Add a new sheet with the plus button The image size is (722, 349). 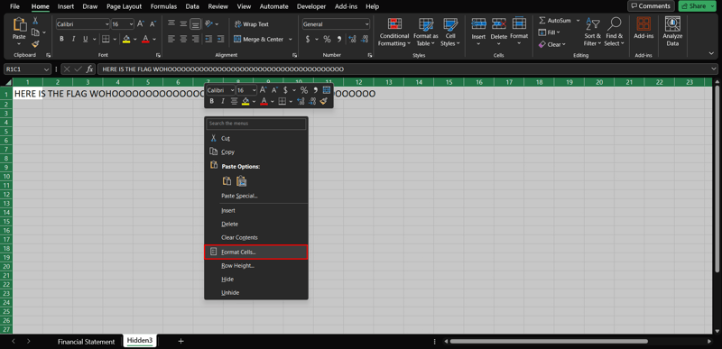click(181, 341)
